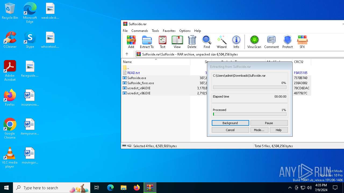Click the SFX toolbar icon
The height and width of the screenshot is (193, 344).
point(302,42)
